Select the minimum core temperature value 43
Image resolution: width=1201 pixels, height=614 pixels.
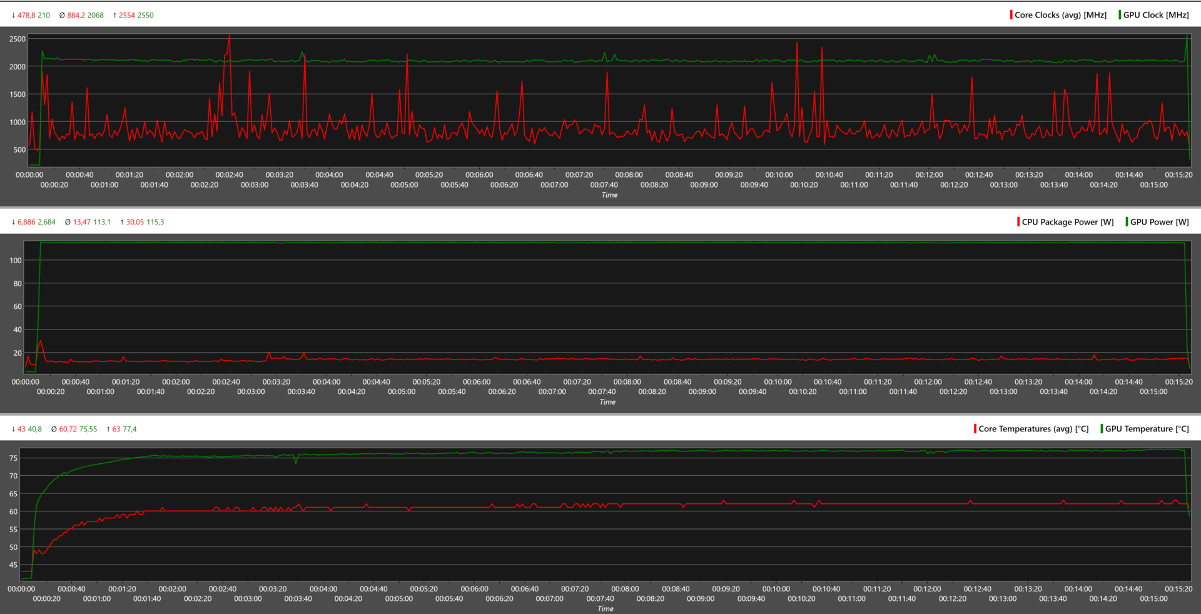click(x=21, y=430)
